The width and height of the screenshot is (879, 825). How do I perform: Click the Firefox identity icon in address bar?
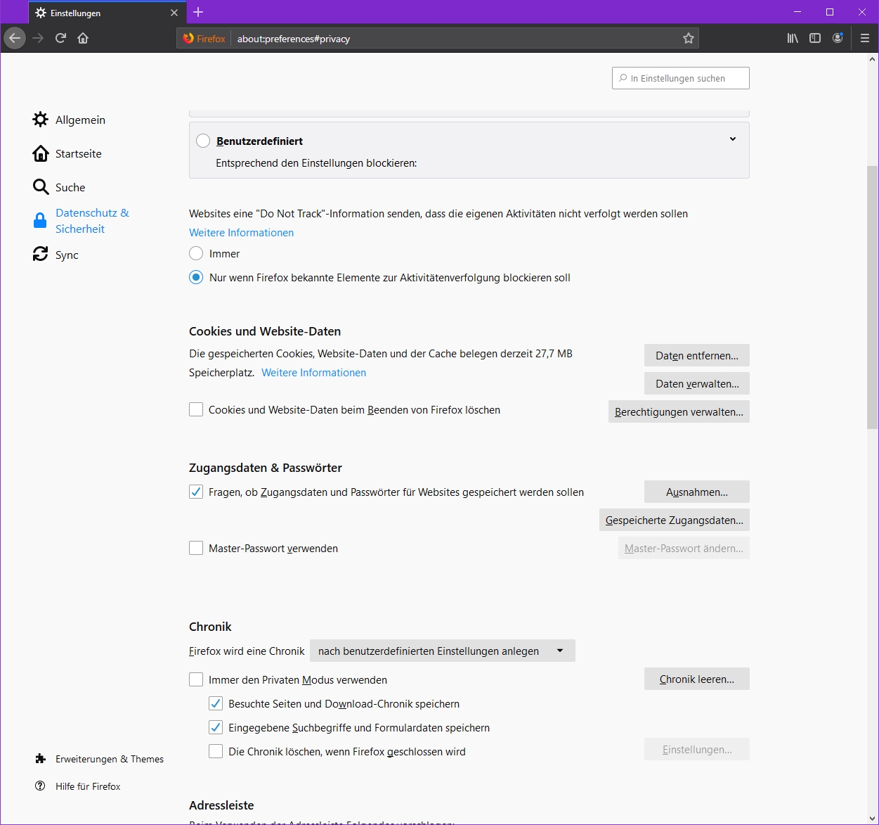point(204,39)
